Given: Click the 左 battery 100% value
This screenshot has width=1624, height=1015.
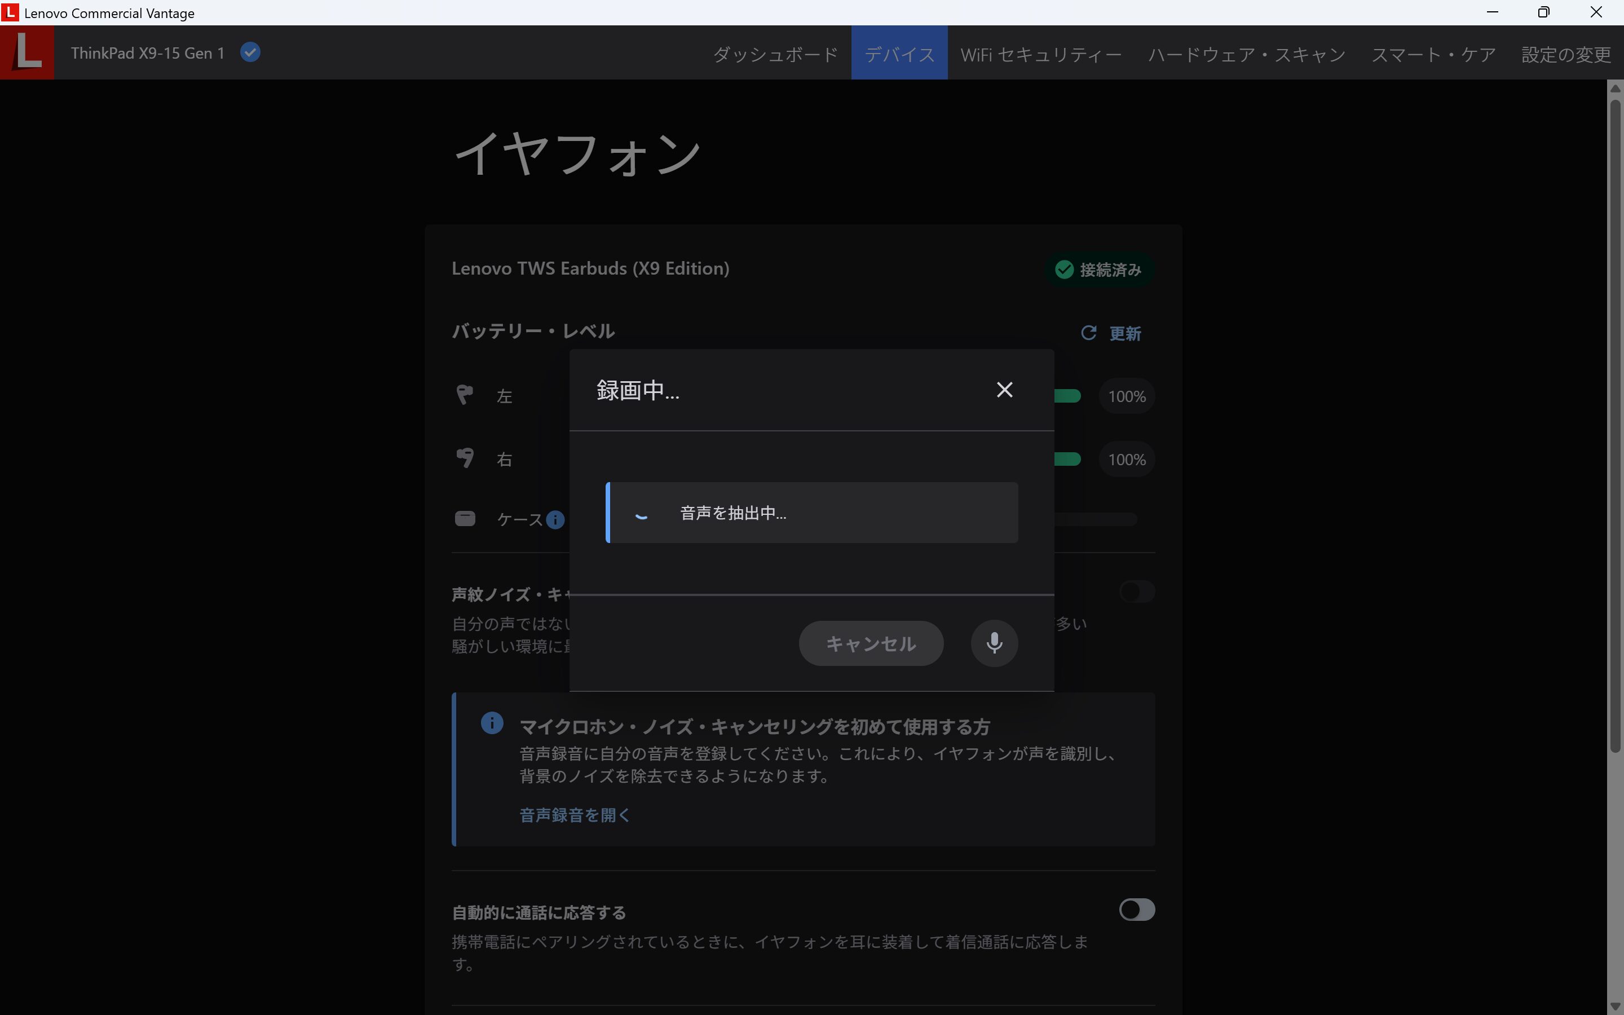Looking at the screenshot, I should pyautogui.click(x=1127, y=396).
